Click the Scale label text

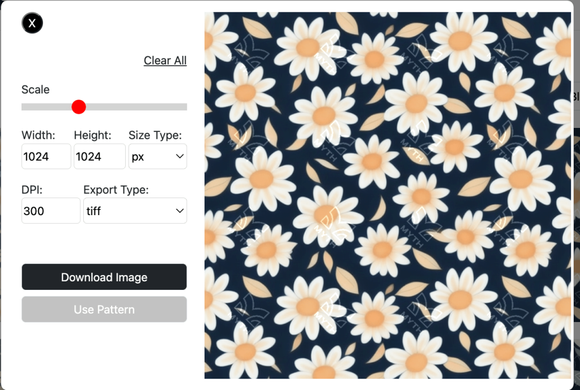(36, 89)
